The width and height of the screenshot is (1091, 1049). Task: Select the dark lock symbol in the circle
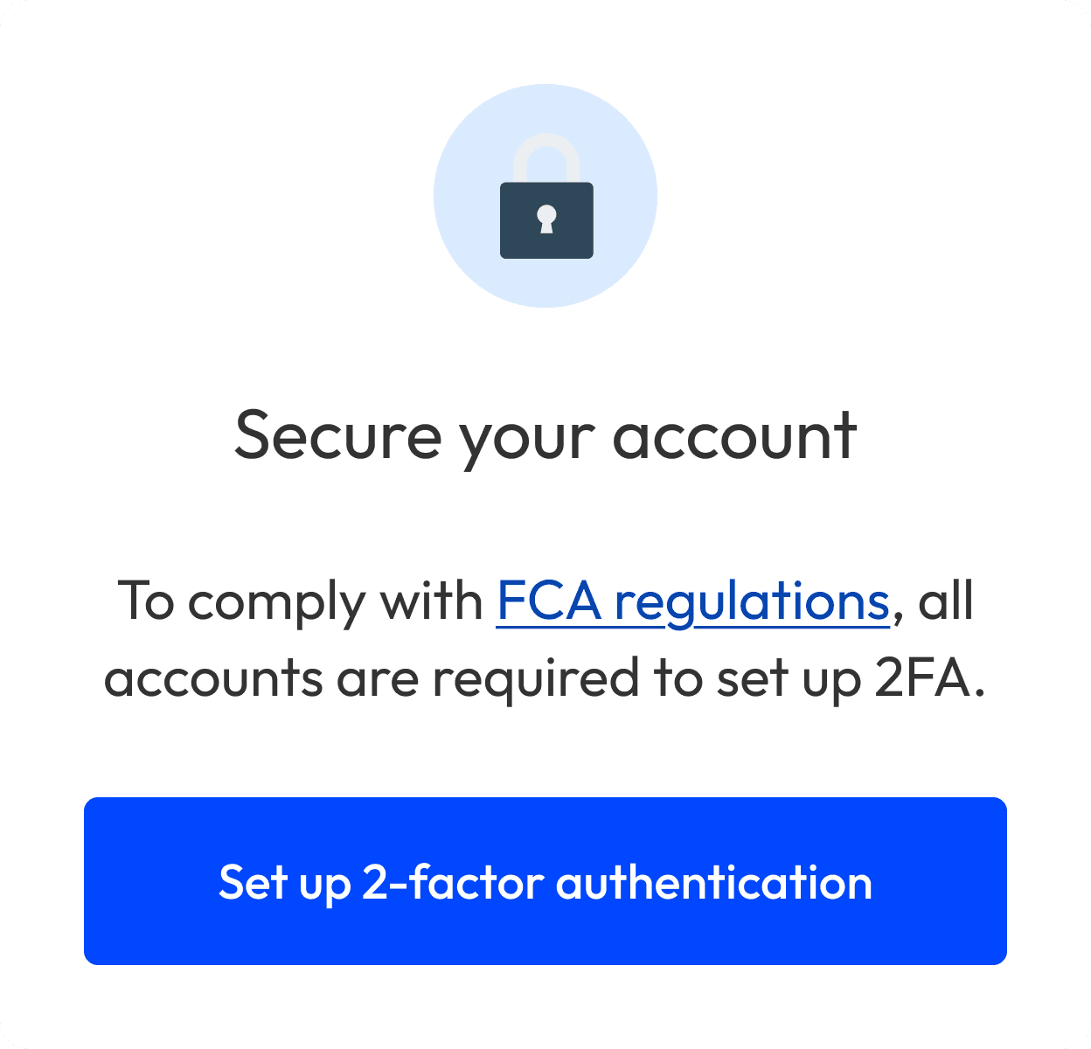coord(545,219)
